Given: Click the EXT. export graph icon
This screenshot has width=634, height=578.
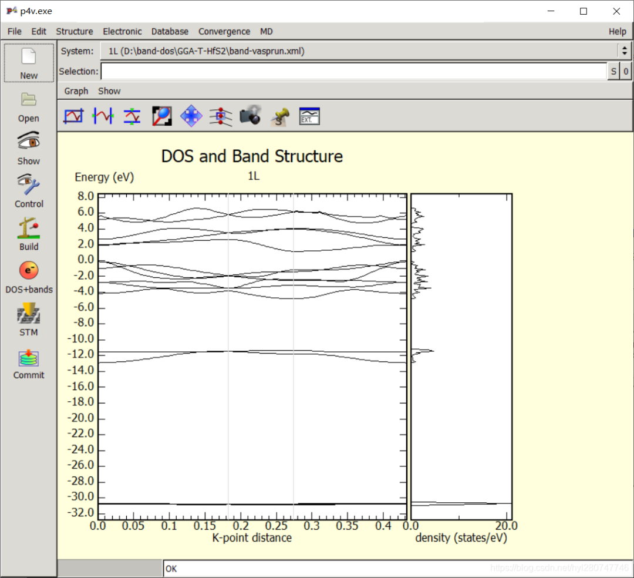Looking at the screenshot, I should pyautogui.click(x=309, y=116).
